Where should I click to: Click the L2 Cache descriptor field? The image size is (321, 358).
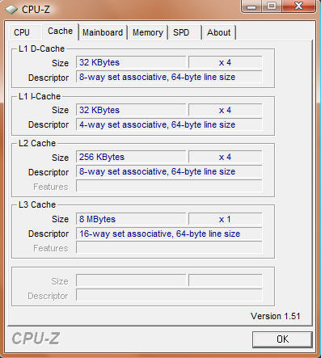[x=169, y=171]
